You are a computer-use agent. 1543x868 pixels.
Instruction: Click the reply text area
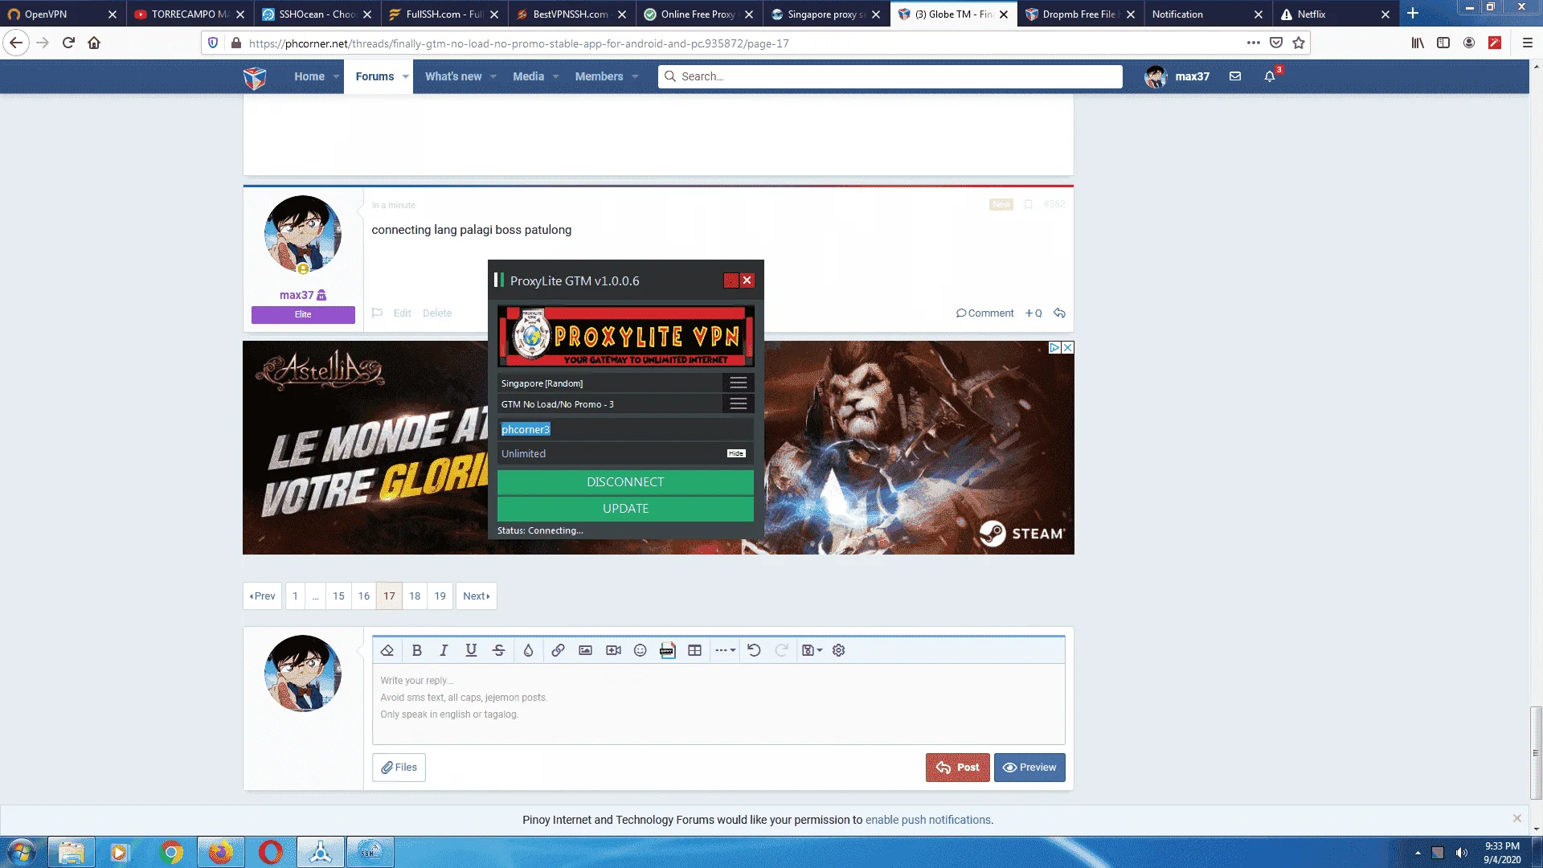point(718,704)
